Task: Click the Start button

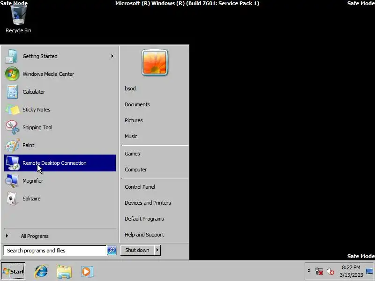Action: (x=13, y=271)
